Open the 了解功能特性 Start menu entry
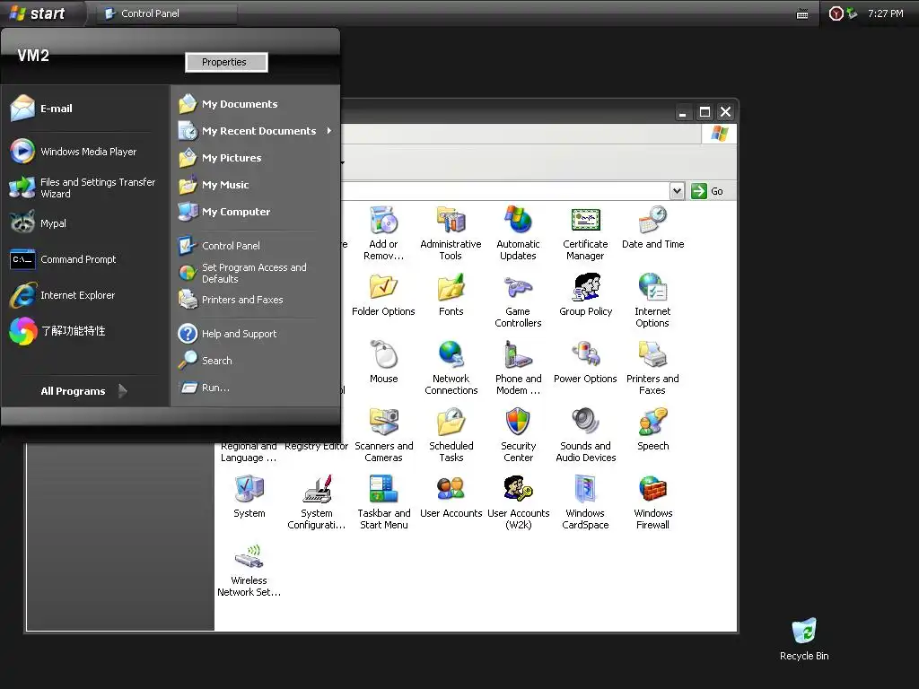This screenshot has width=919, height=689. pyautogui.click(x=83, y=331)
